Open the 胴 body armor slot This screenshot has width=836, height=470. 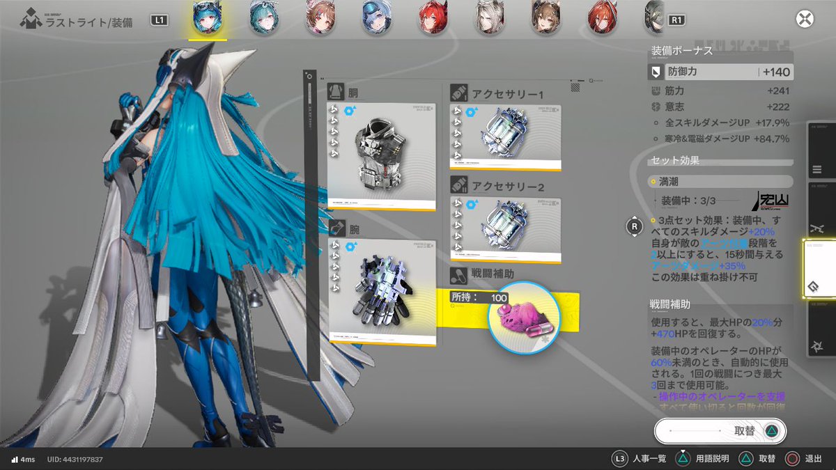[x=382, y=157]
